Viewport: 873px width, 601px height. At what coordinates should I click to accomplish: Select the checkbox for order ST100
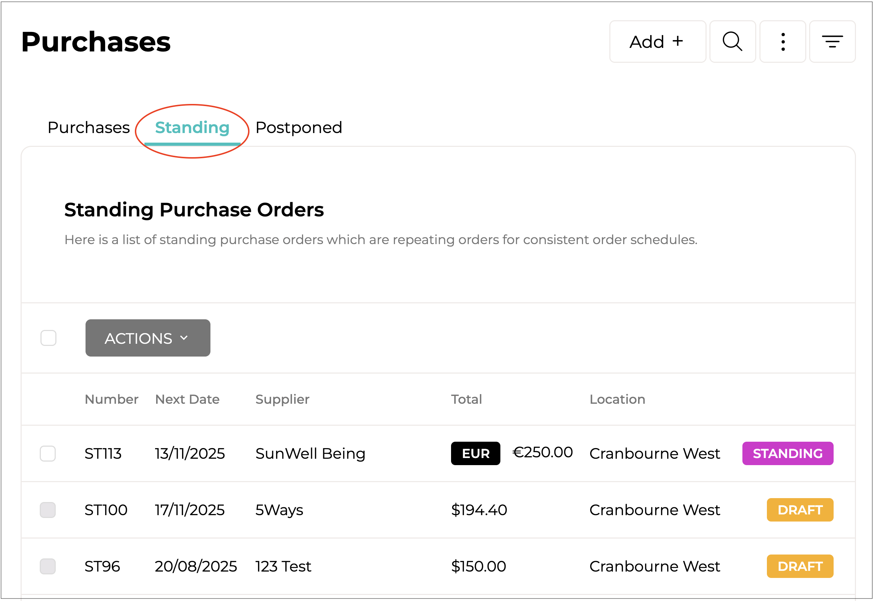[48, 510]
